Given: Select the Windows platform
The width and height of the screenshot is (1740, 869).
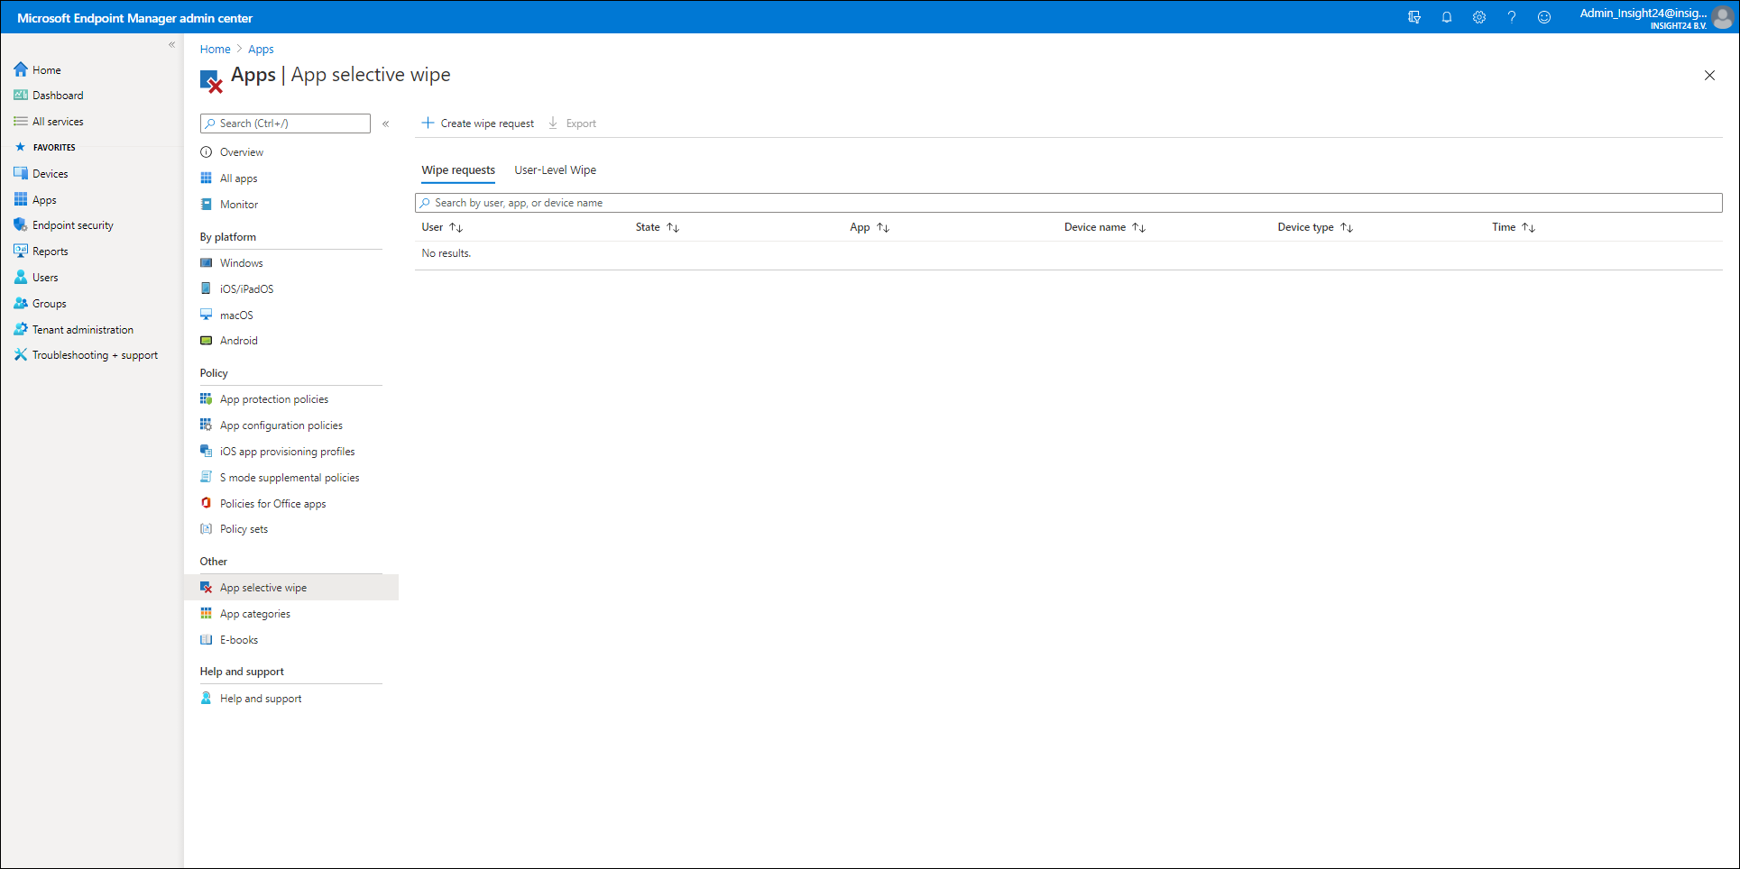Looking at the screenshot, I should click(241, 263).
